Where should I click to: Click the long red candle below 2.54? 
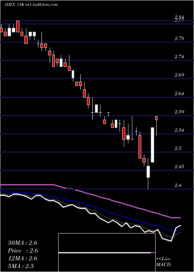click(140, 147)
